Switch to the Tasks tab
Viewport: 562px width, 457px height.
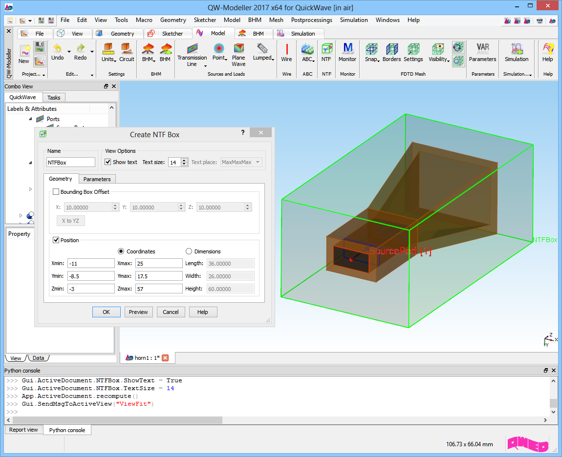tap(54, 98)
